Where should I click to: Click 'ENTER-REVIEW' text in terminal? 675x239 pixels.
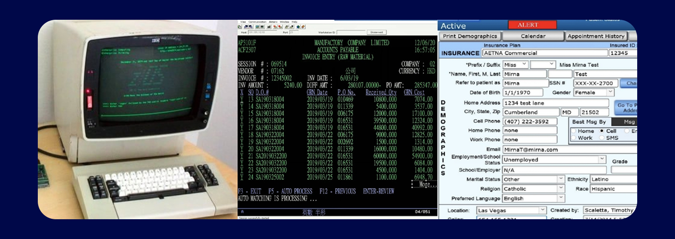tap(378, 191)
